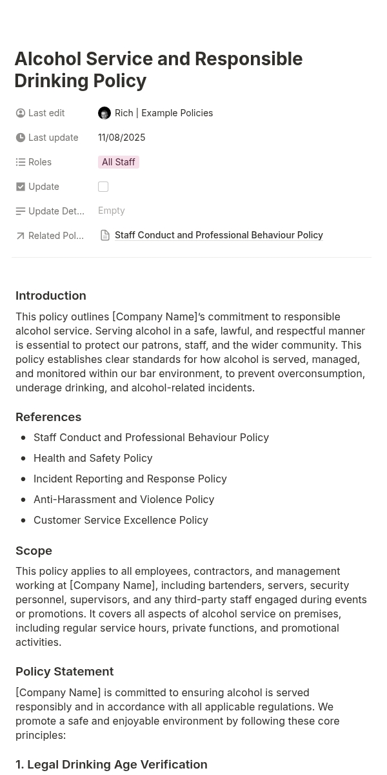The width and height of the screenshot is (387, 775).
Task: Click the Update checkbox property icon
Action: tap(21, 187)
